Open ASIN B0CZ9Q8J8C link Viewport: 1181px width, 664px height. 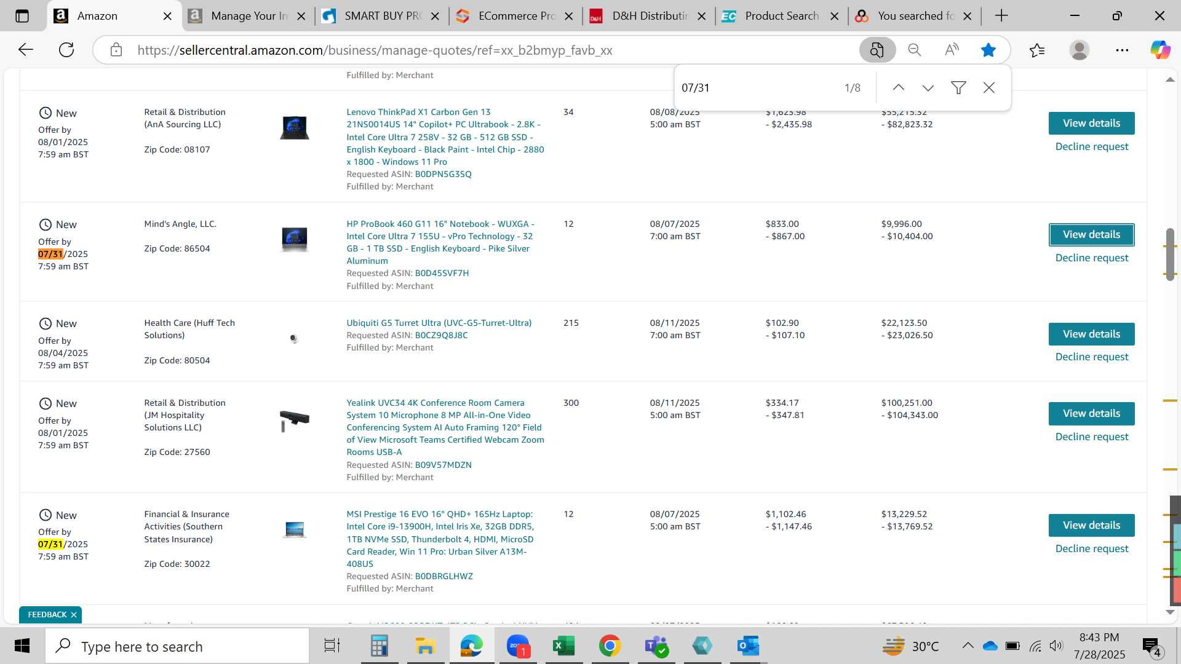coord(441,335)
